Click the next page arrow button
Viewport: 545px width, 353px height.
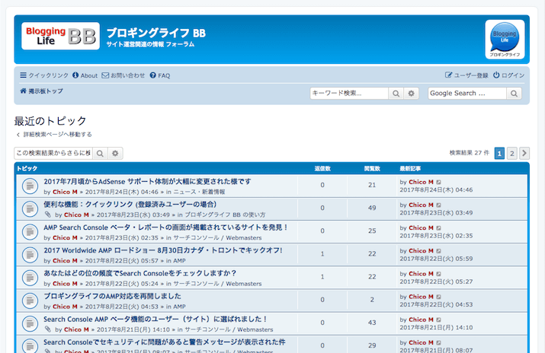click(x=524, y=153)
